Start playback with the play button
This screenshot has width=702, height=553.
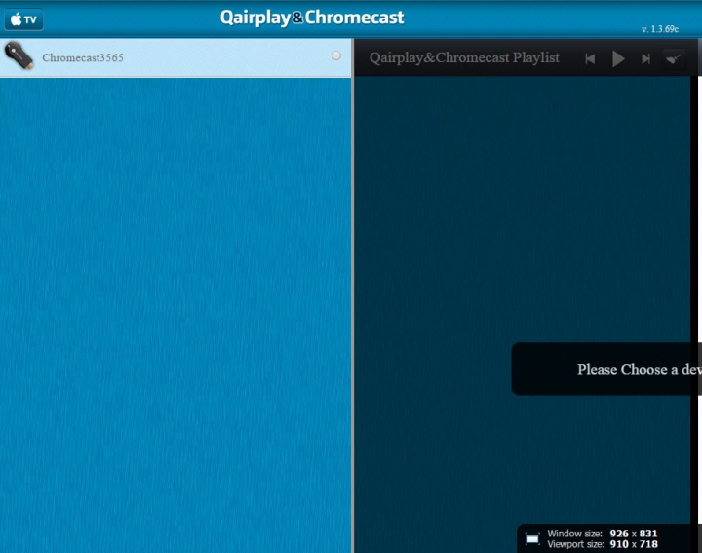pos(618,59)
